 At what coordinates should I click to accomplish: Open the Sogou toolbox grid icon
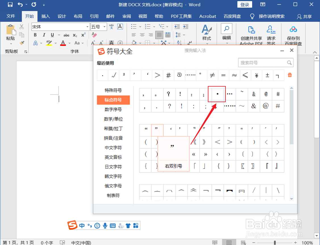point(136,225)
